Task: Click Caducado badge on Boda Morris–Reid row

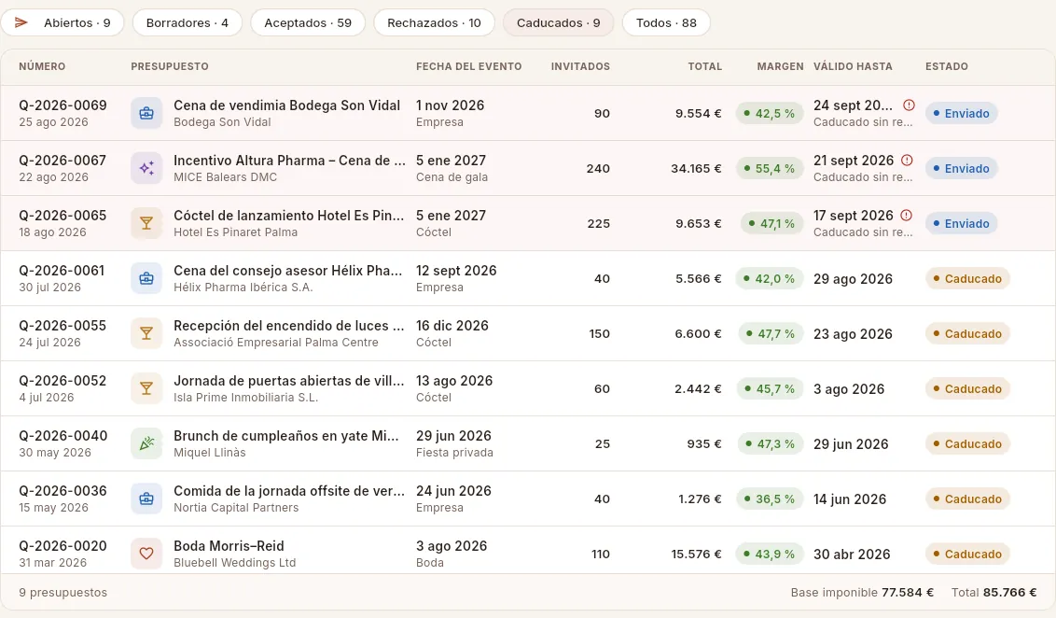Action: pyautogui.click(x=967, y=554)
